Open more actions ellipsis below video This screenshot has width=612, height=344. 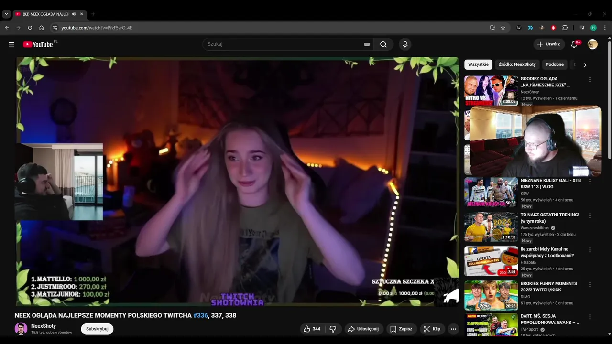pyautogui.click(x=453, y=329)
